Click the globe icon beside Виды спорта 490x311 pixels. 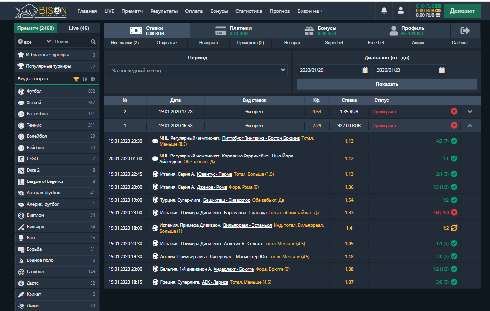[93, 79]
